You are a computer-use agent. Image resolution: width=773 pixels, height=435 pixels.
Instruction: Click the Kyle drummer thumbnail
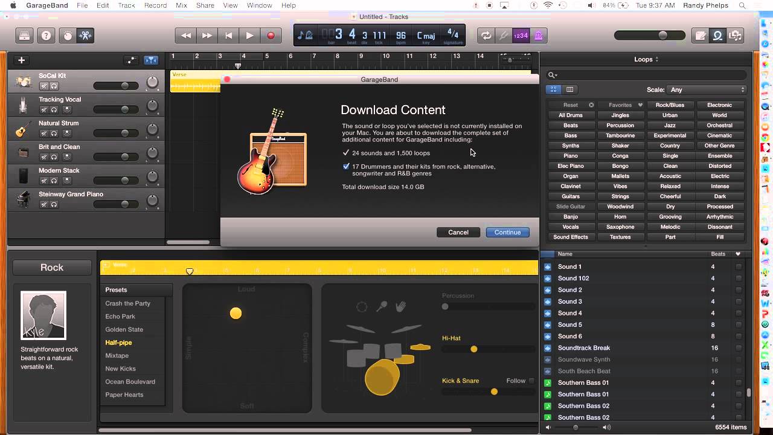43,315
